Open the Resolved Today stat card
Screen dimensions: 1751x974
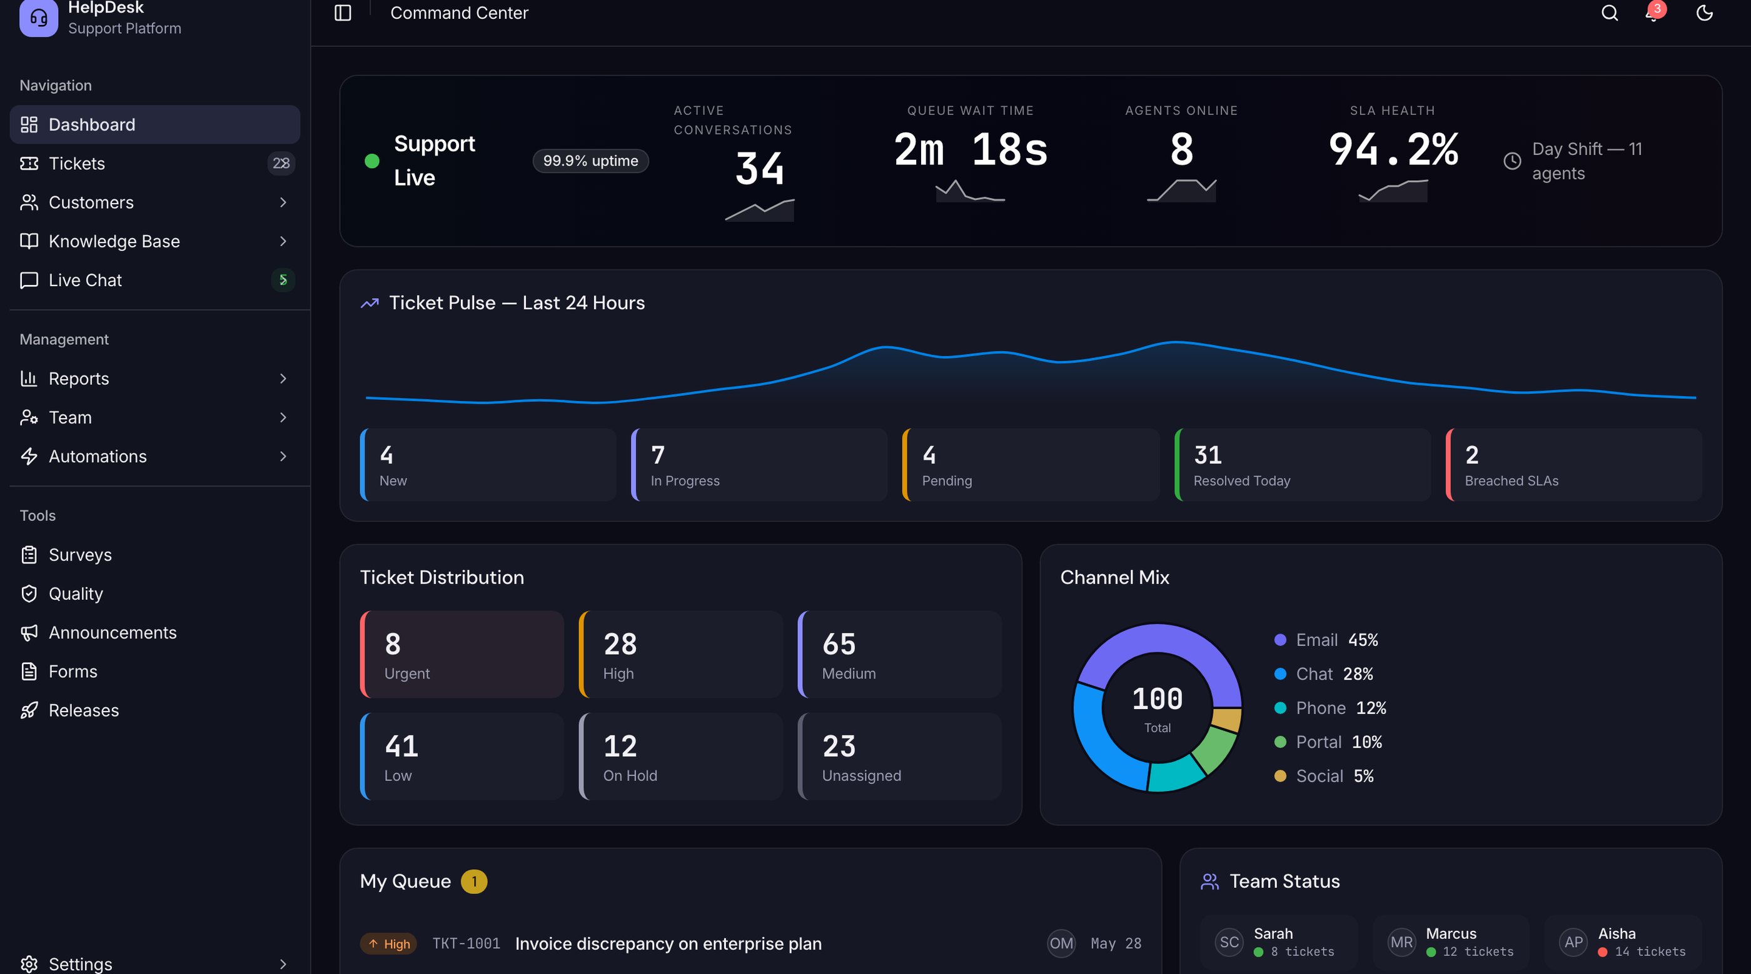click(1303, 465)
